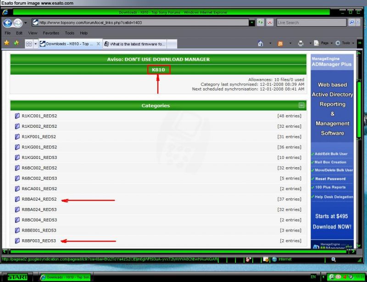This screenshot has height=282, width=367.
Task: Open the Quick Tabs grid icon
Action: (29, 44)
